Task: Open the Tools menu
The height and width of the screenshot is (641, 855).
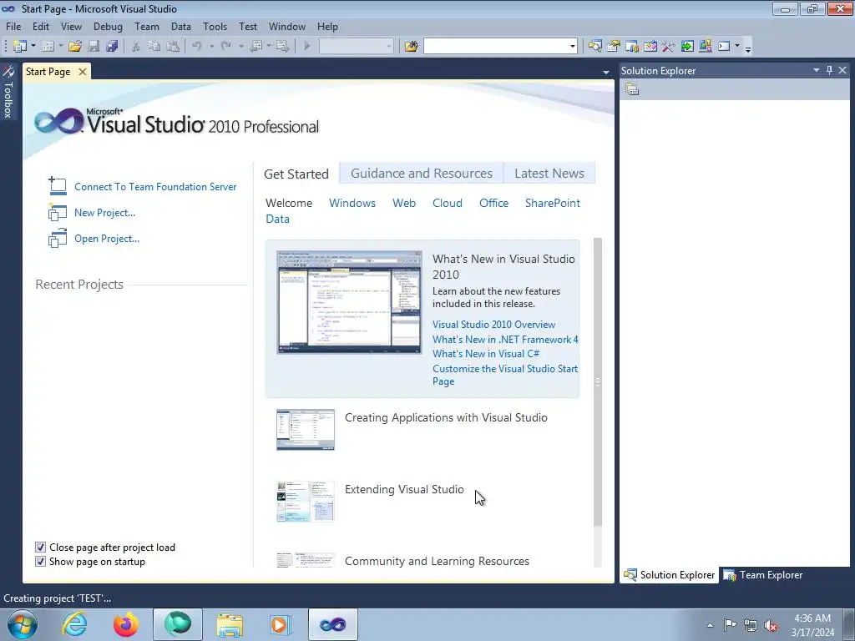Action: [215, 26]
